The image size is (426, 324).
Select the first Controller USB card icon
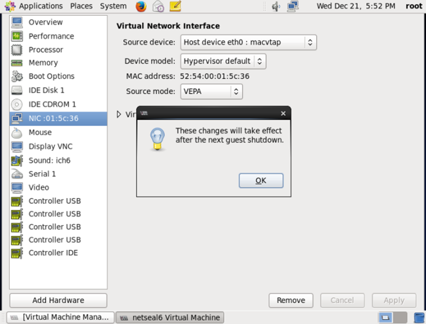pos(17,201)
